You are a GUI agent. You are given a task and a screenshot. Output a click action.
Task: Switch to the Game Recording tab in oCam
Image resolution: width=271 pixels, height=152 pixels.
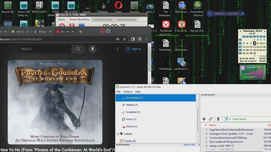click(x=103, y=19)
